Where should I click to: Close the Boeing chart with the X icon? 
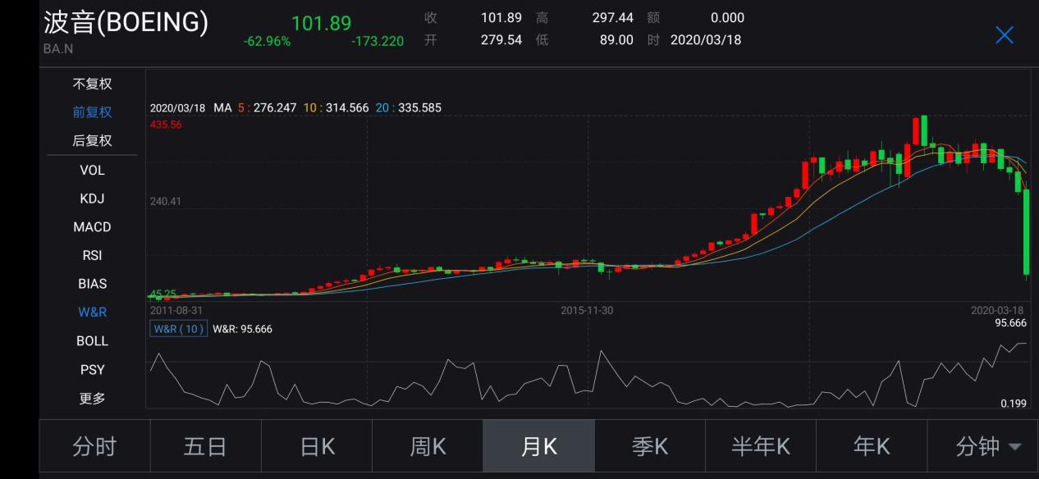click(x=1004, y=34)
